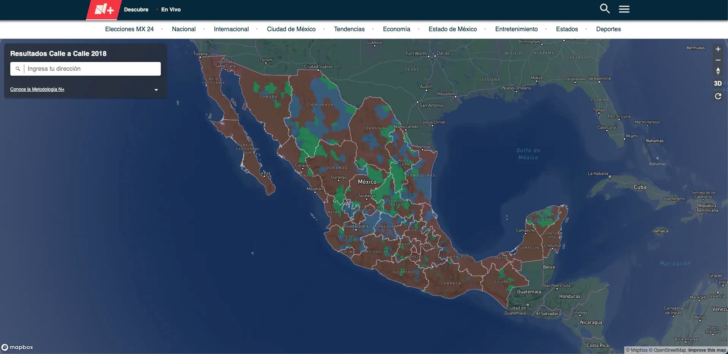The width and height of the screenshot is (728, 354).
Task: Open site search with the magnifier icon
Action: pos(604,8)
